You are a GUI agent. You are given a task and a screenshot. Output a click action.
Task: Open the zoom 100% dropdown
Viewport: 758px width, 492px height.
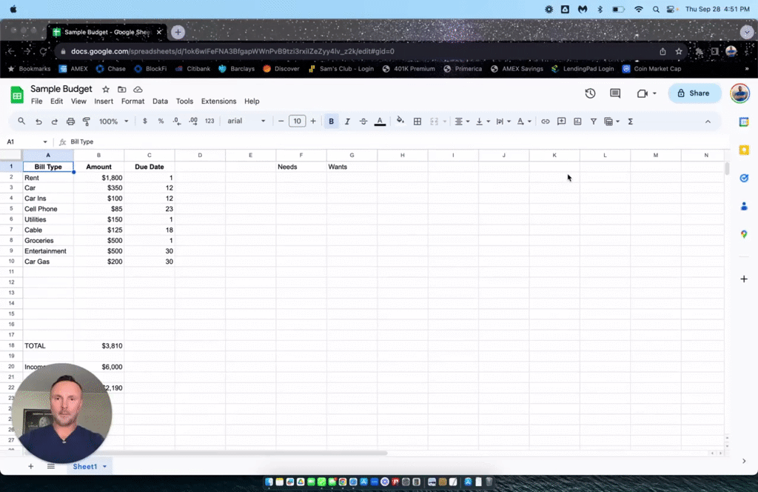(x=113, y=122)
